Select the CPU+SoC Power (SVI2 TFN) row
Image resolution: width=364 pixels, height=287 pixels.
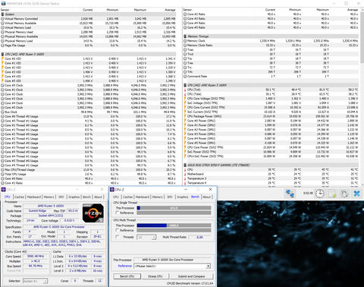(271, 156)
